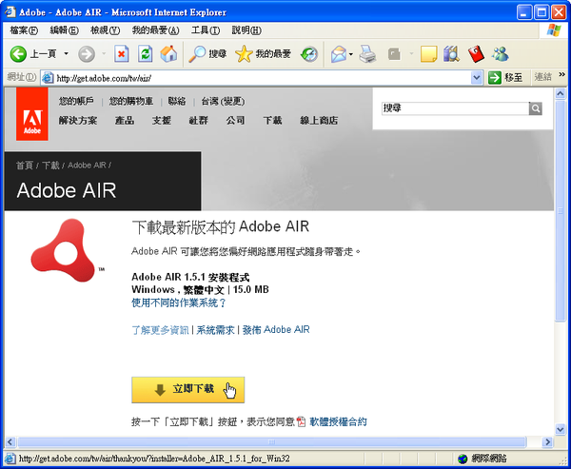The height and width of the screenshot is (469, 571).
Task: Click 您的購物車 cart link
Action: pos(131,101)
